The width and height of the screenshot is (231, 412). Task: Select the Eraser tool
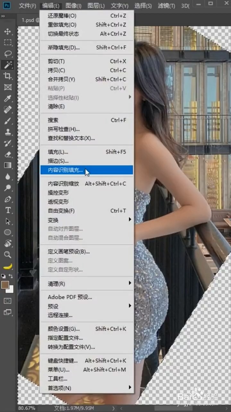(x=7, y=154)
